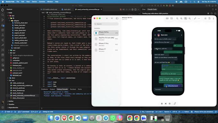Click the three-dots more icon in Device Hub toolbar
This screenshot has width=218, height=123.
click(x=199, y=18)
